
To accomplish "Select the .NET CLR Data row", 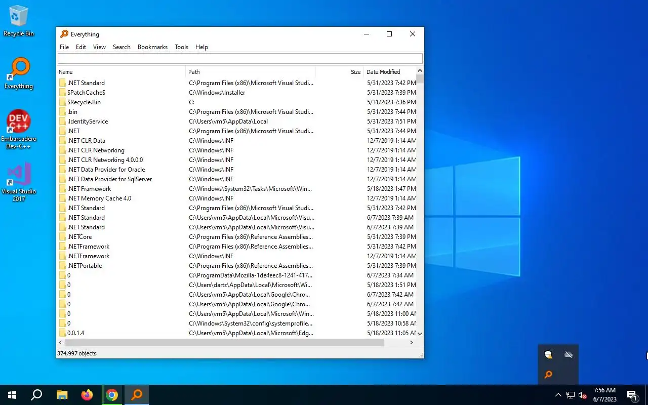I will click(x=236, y=141).
